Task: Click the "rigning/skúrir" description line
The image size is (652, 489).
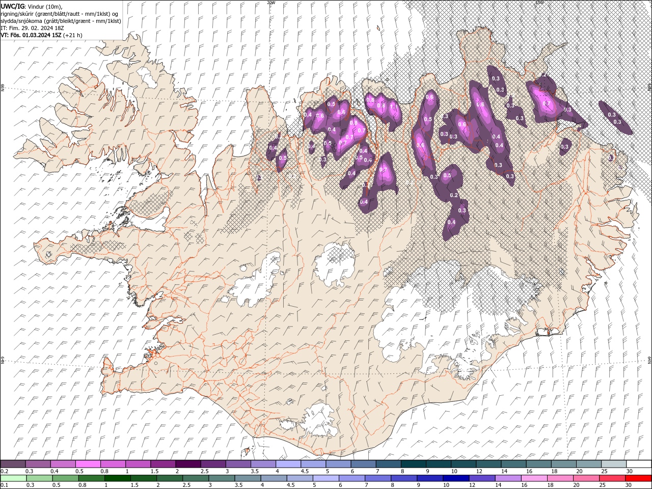Action: click(x=60, y=14)
